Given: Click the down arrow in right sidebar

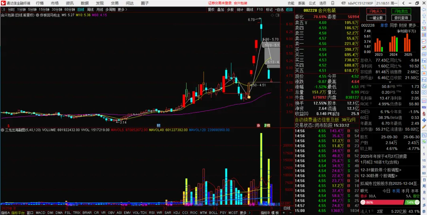Looking at the screenshot, I should (424, 22).
